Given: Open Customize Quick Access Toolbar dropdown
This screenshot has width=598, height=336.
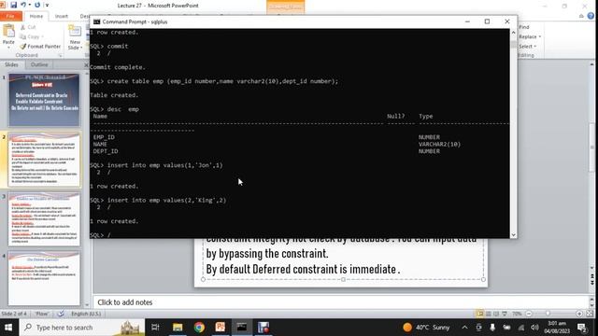Looking at the screenshot, I should (x=47, y=6).
